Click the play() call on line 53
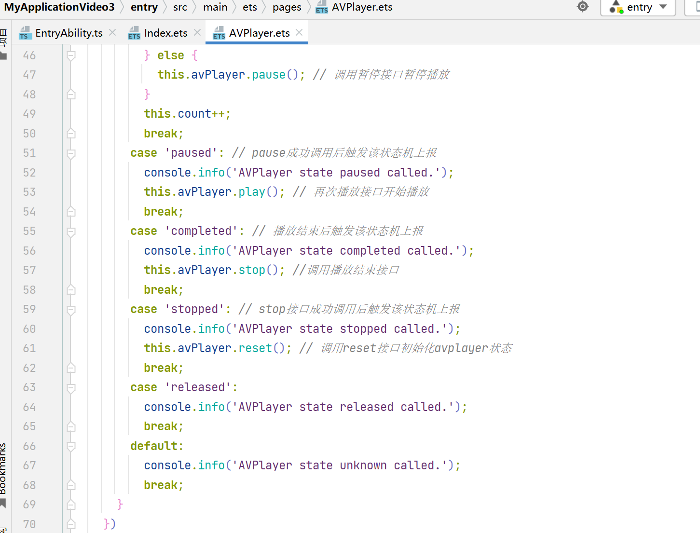 pyautogui.click(x=259, y=192)
